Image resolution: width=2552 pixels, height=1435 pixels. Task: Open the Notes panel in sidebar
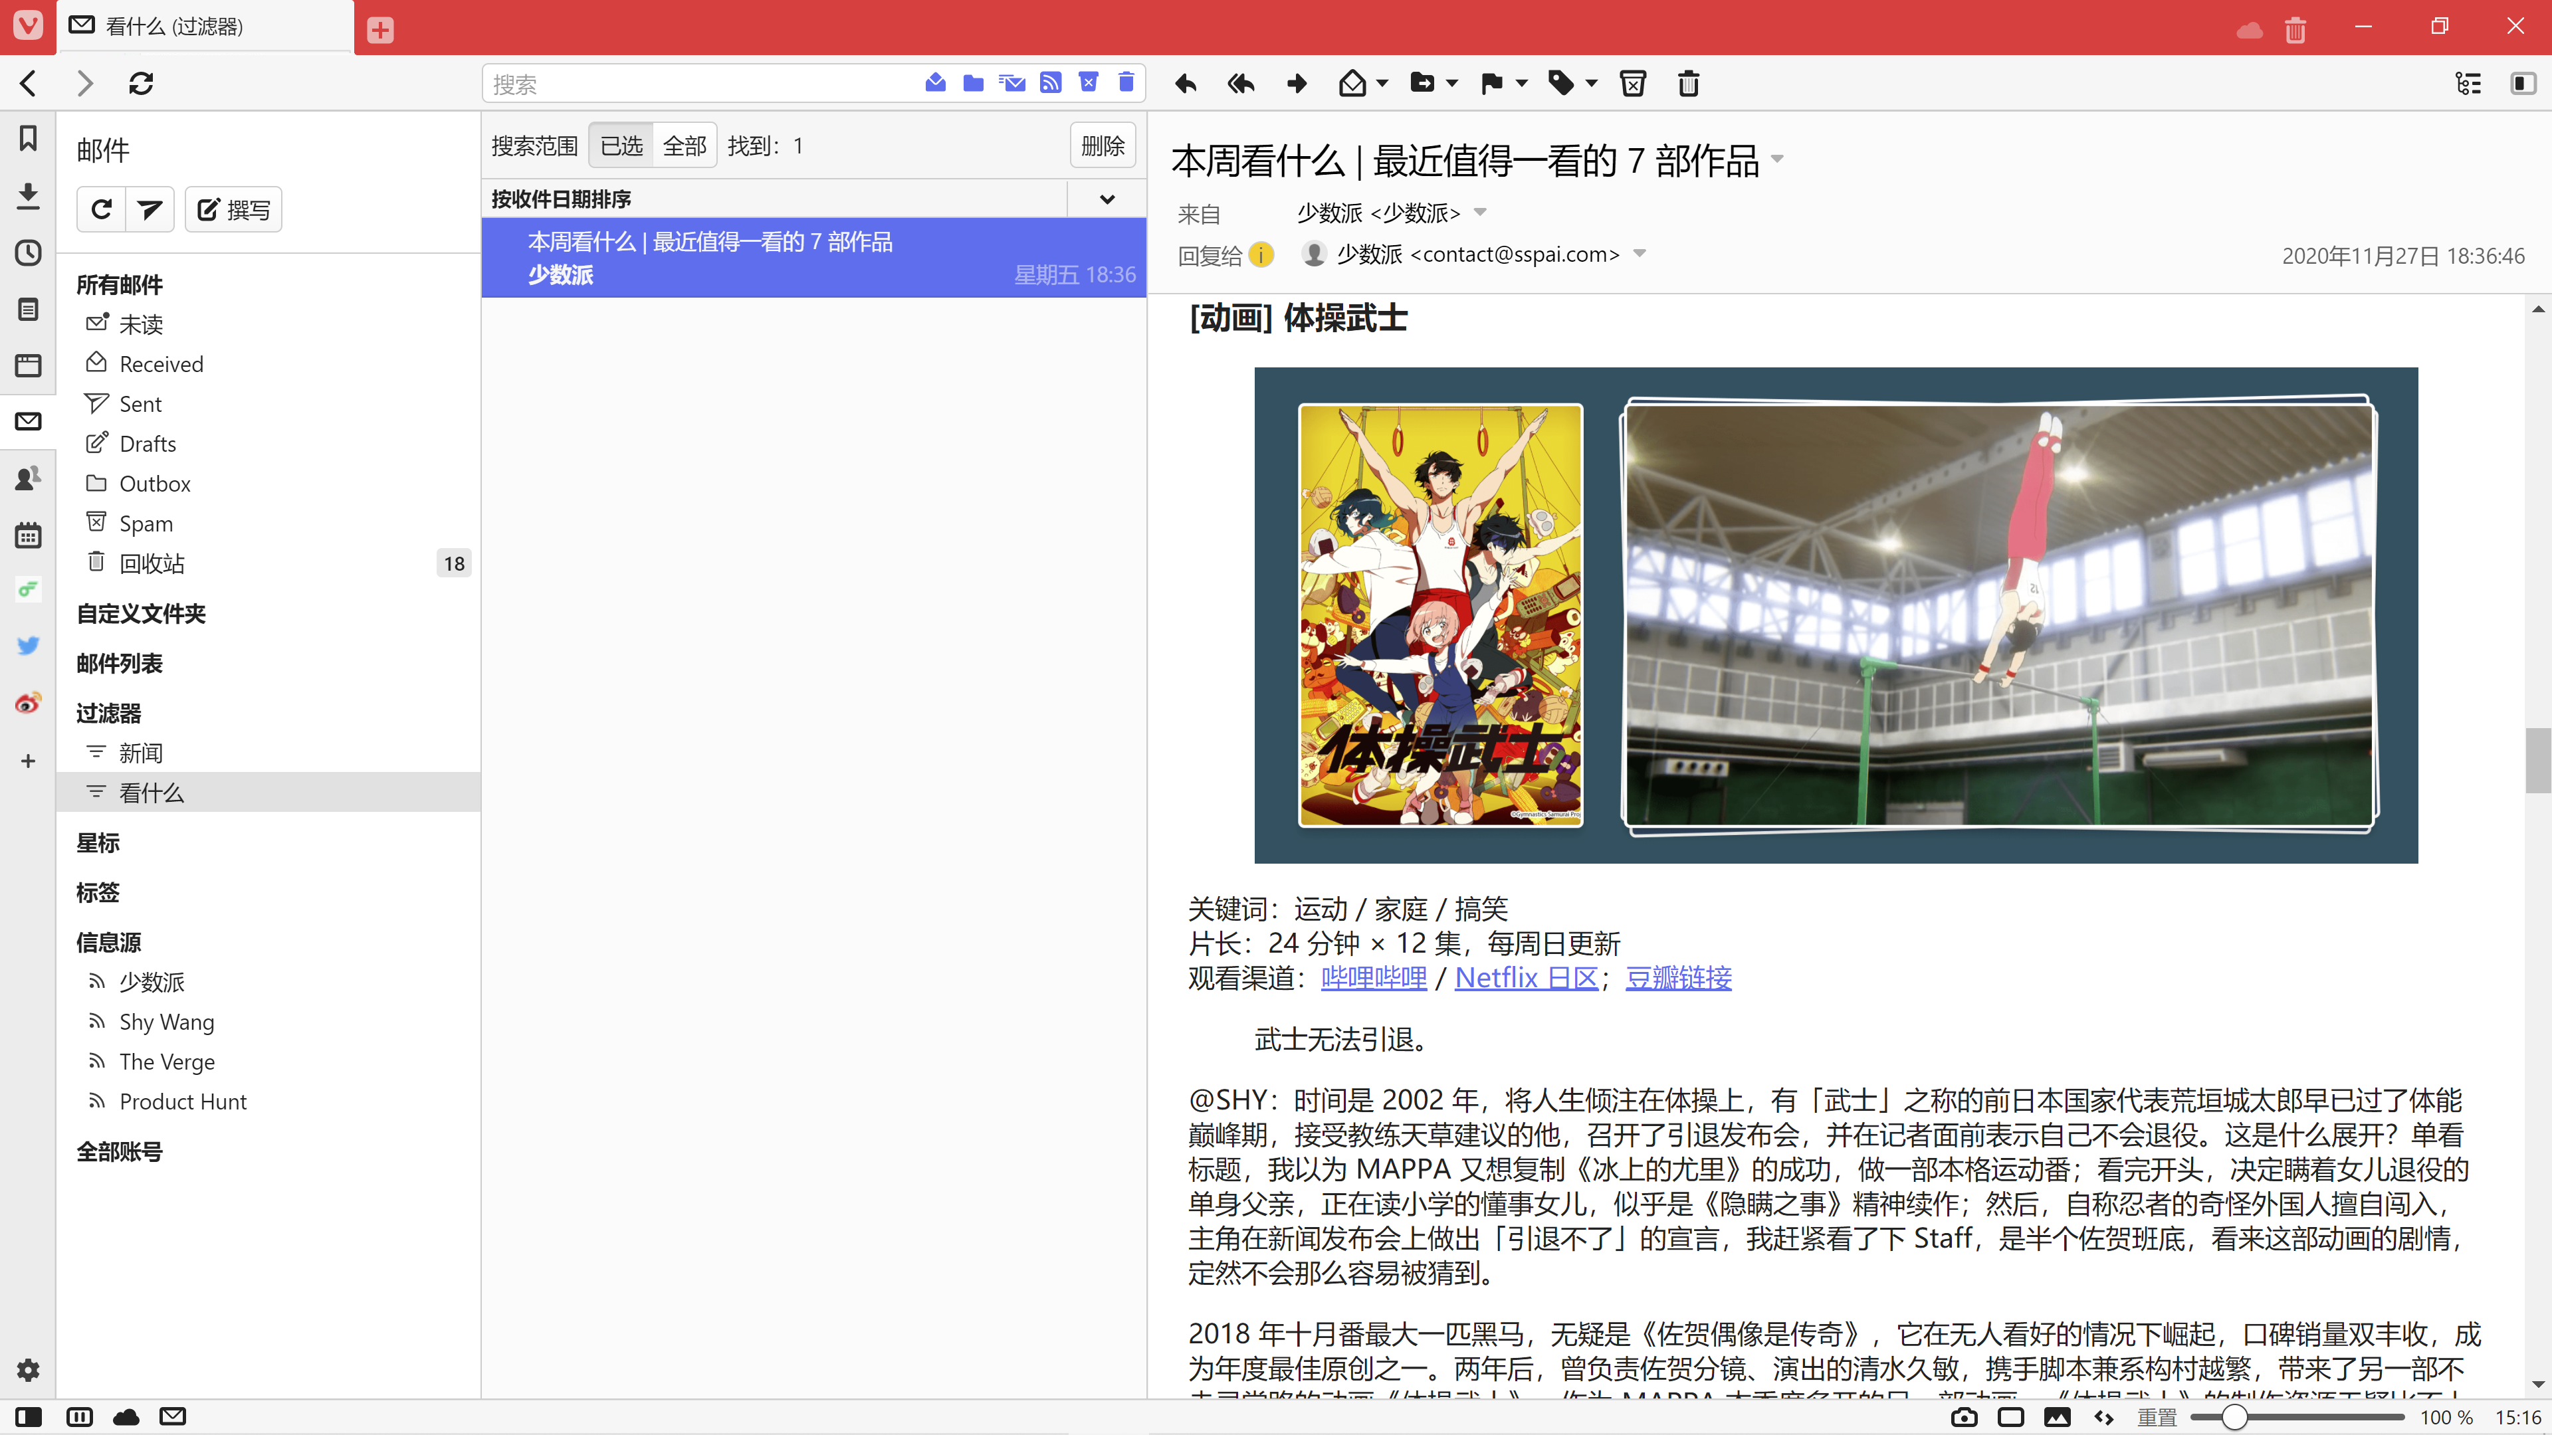28,310
